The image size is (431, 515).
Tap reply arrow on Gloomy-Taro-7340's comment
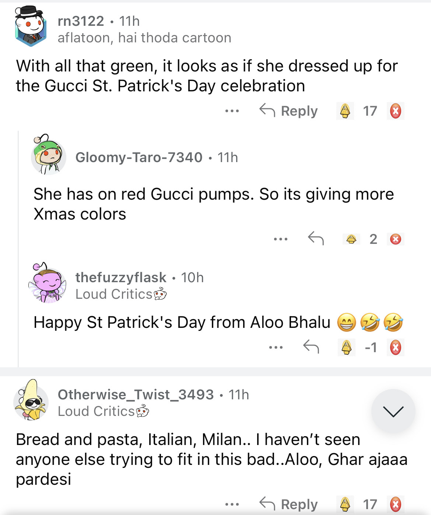[316, 239]
